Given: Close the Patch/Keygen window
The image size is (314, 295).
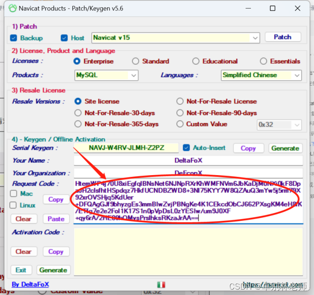Looking at the screenshot, I should [298, 9].
